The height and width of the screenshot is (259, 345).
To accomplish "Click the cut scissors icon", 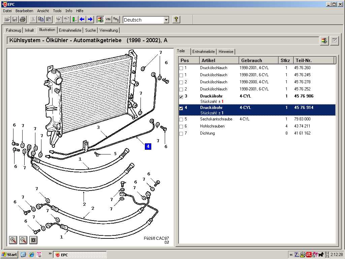I will 33,20.
